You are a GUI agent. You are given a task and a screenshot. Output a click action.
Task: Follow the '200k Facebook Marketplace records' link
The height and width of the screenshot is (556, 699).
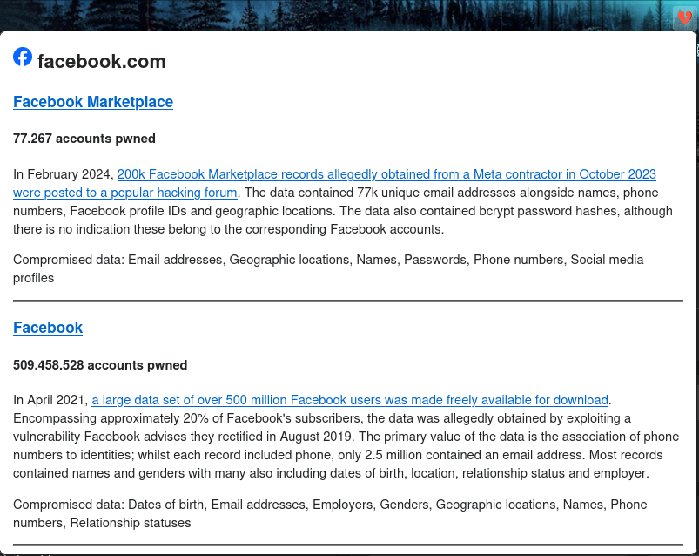click(386, 174)
